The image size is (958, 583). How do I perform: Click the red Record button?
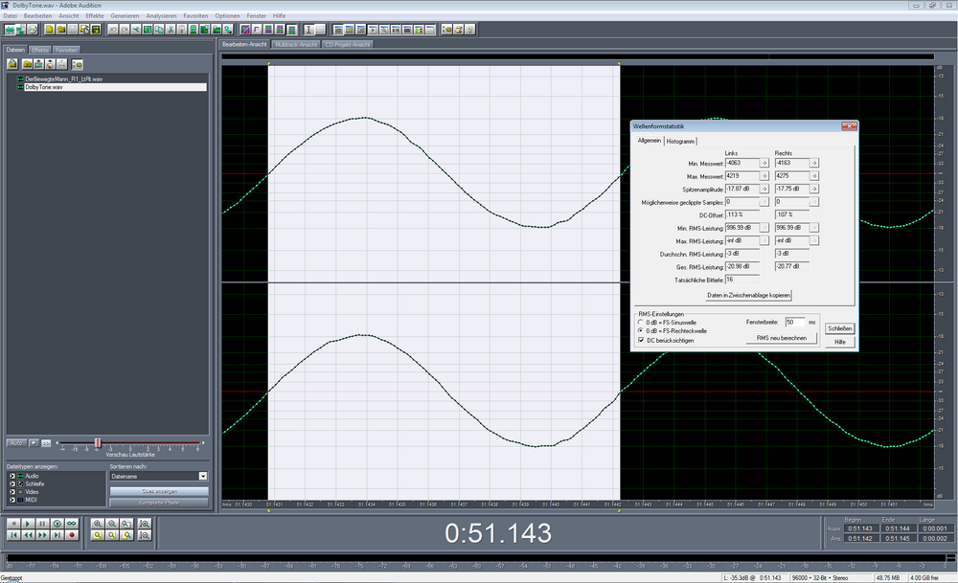click(72, 535)
